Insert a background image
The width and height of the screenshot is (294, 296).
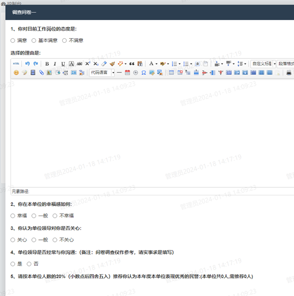(82, 73)
